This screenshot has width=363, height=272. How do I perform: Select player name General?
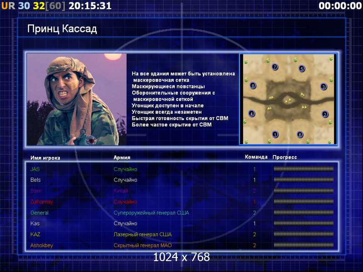click(x=39, y=213)
